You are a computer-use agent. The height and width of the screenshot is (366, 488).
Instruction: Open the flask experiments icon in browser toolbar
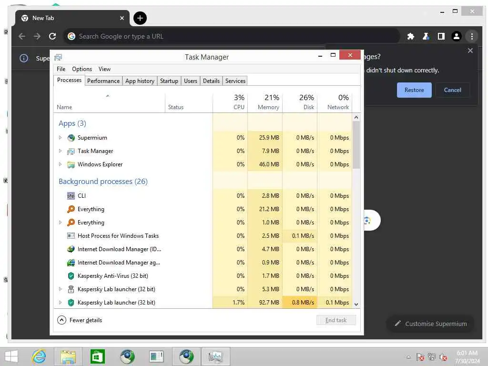tap(426, 36)
